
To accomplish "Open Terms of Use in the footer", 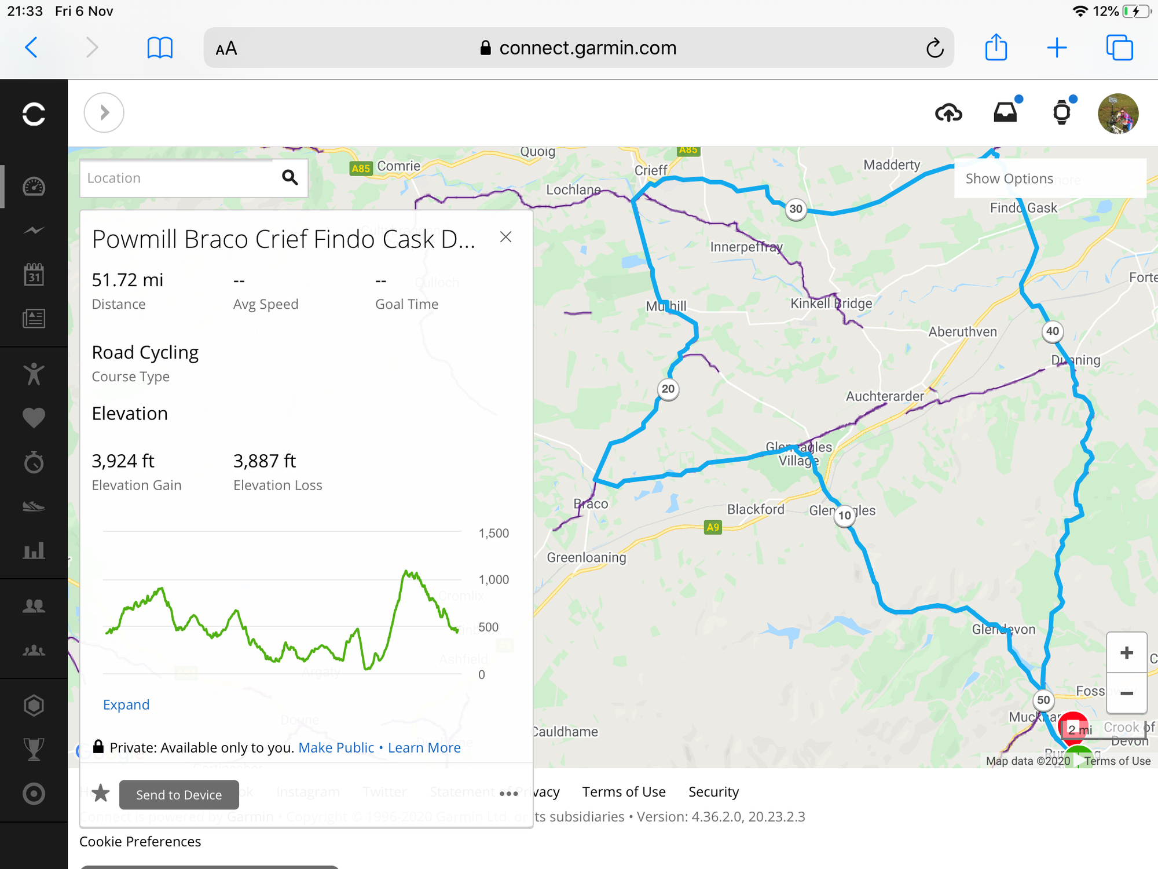I will click(624, 791).
